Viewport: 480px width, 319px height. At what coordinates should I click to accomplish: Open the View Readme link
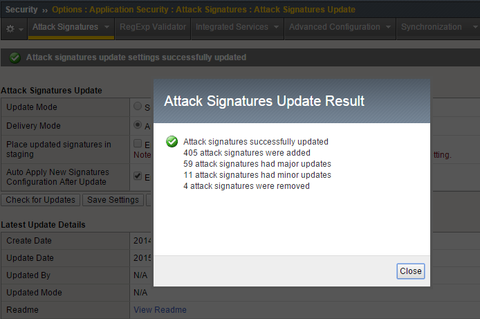pyautogui.click(x=160, y=309)
